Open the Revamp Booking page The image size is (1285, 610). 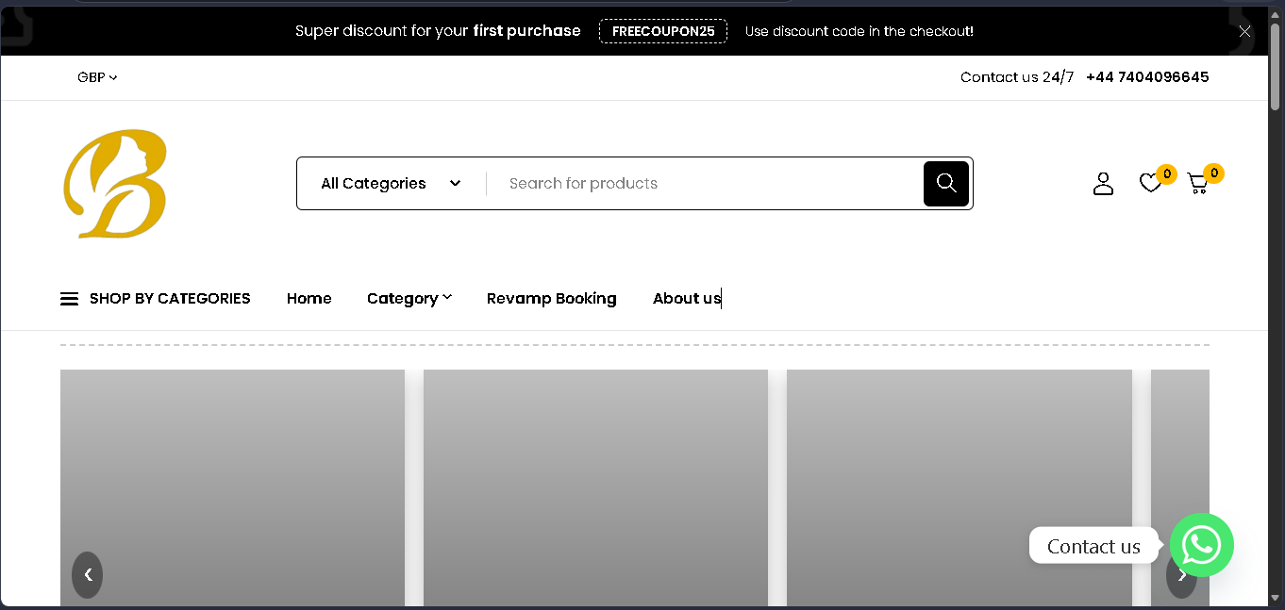pos(552,299)
